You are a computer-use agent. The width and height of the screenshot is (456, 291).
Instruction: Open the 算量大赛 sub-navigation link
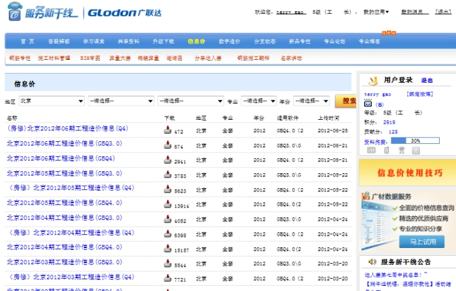click(120, 58)
